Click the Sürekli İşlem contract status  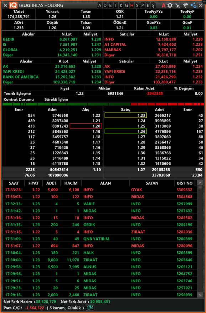[56, 99]
